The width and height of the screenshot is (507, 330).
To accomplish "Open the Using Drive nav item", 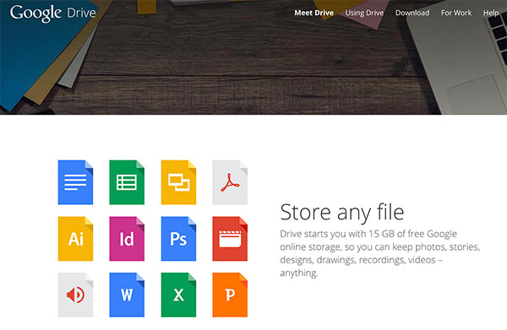I will point(364,13).
